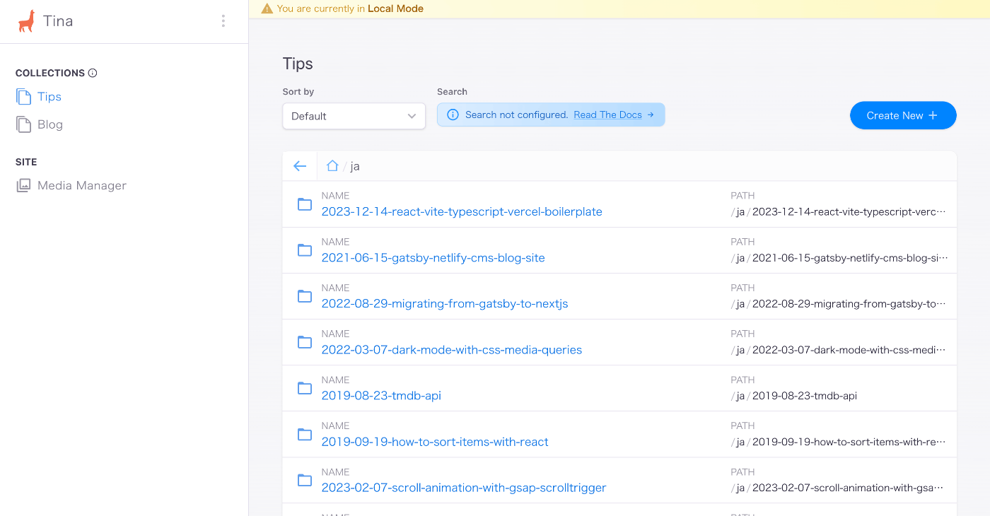Click the info icon in search notice
990x516 pixels.
tap(453, 115)
